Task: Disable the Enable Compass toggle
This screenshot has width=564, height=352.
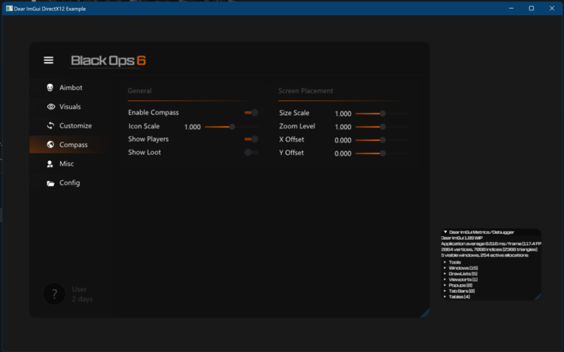Action: (252, 113)
